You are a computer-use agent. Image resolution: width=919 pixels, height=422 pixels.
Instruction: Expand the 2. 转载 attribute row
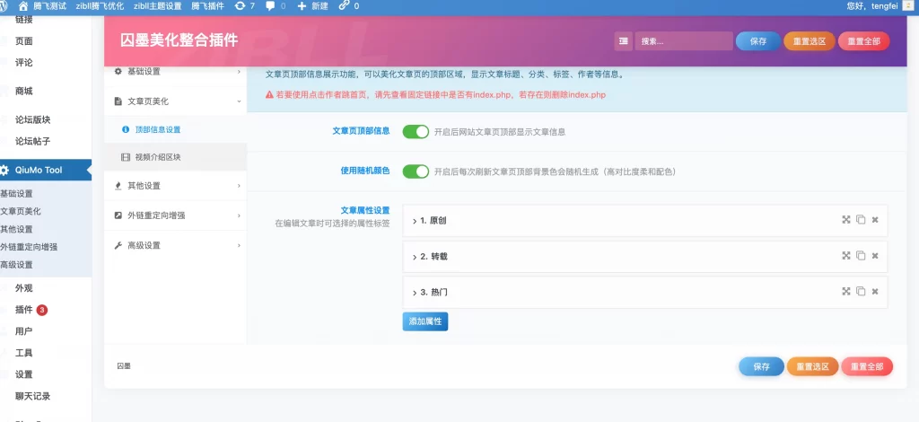tap(644, 256)
